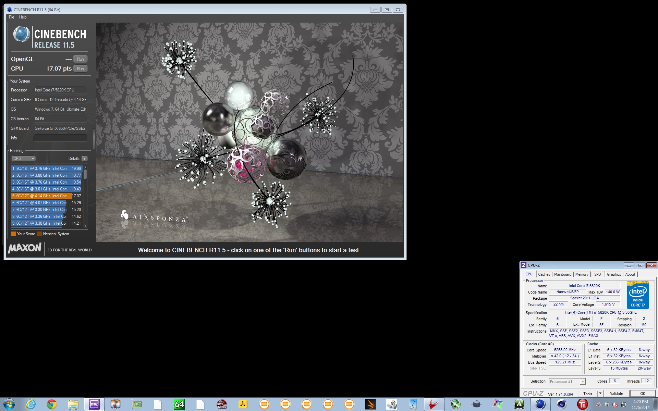Select ranking row 4 scoring 19.43
658x411 pixels.
point(47,189)
